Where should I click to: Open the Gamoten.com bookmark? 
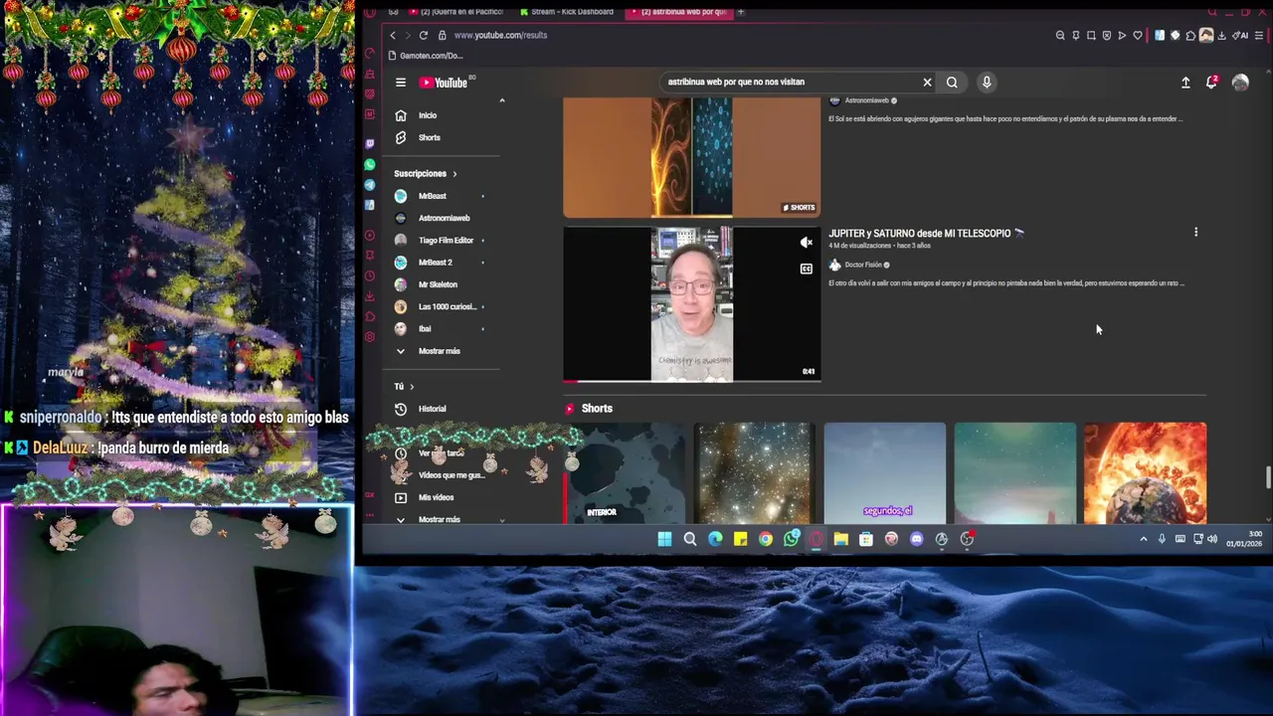427,56
